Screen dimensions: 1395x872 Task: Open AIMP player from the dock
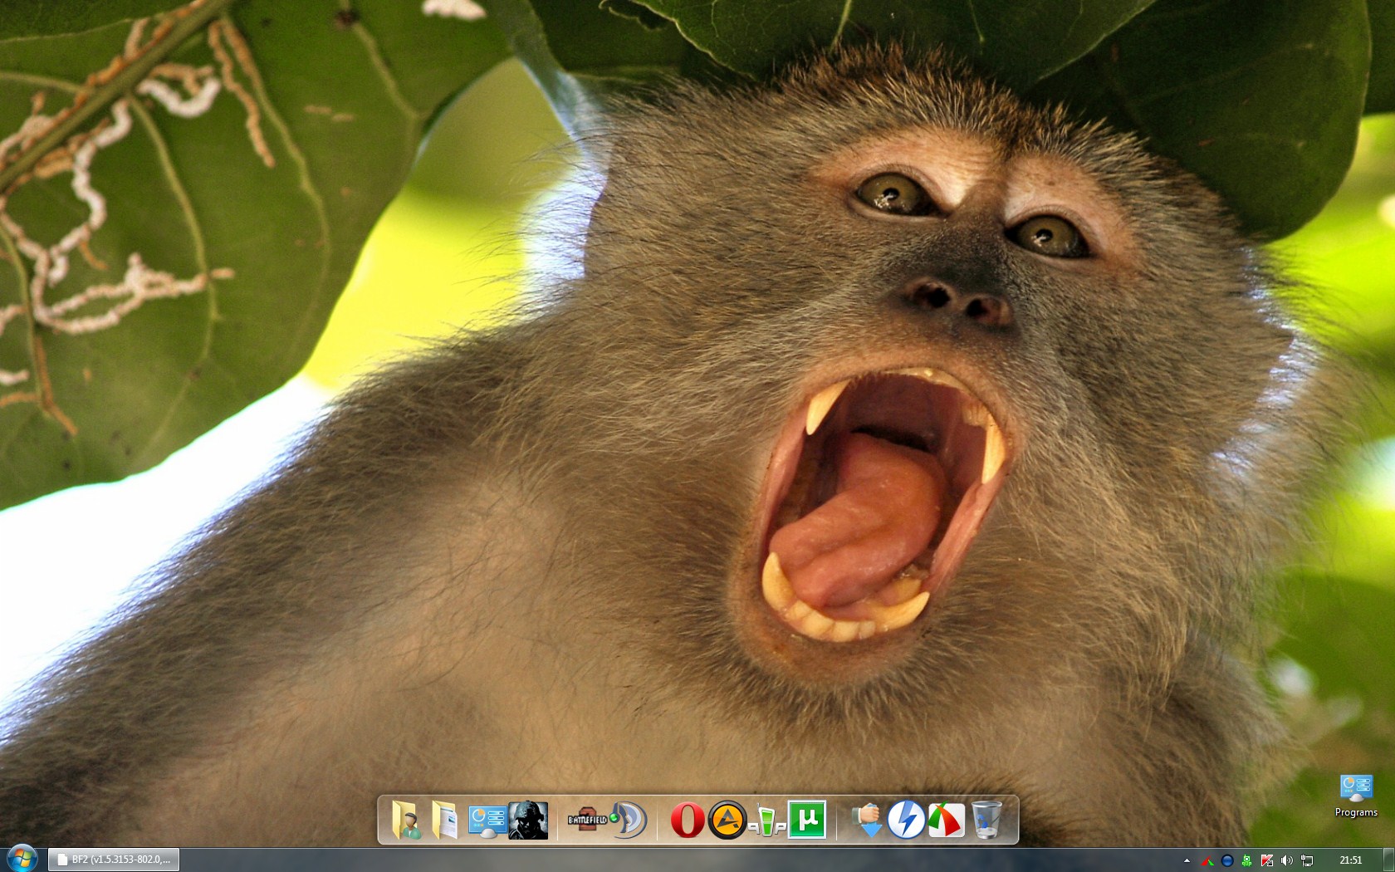pos(727,821)
